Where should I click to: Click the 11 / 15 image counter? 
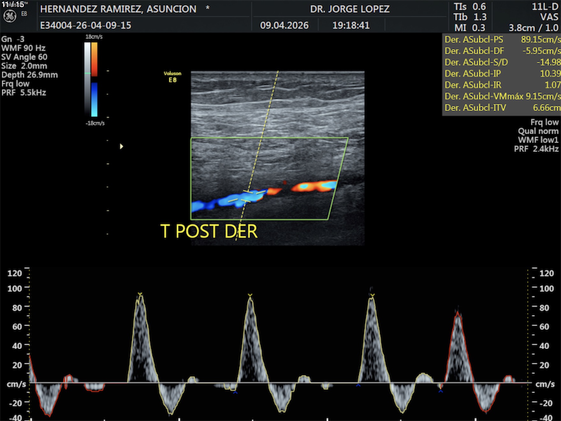[x=13, y=4]
